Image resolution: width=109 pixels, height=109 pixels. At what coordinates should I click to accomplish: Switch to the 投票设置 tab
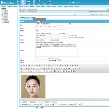(33, 18)
